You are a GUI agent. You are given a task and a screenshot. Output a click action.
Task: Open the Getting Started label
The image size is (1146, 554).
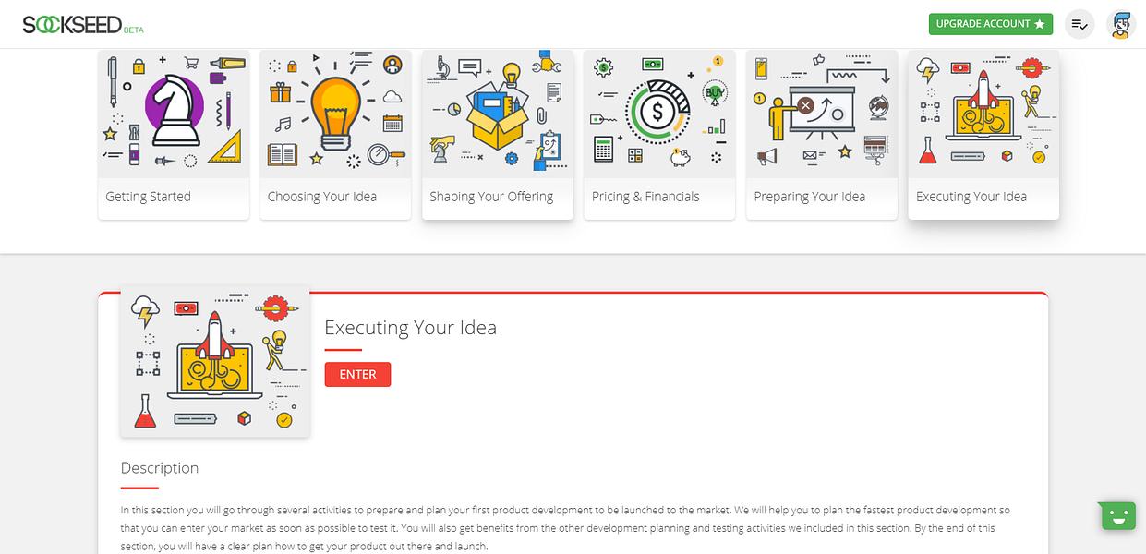click(x=148, y=197)
